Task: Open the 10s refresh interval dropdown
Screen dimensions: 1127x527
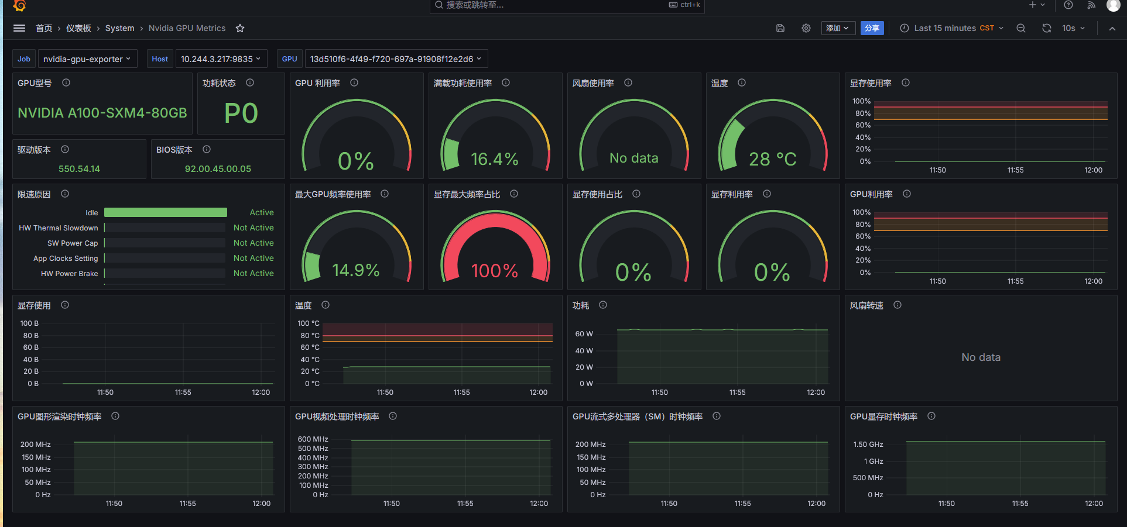Action: coord(1074,28)
